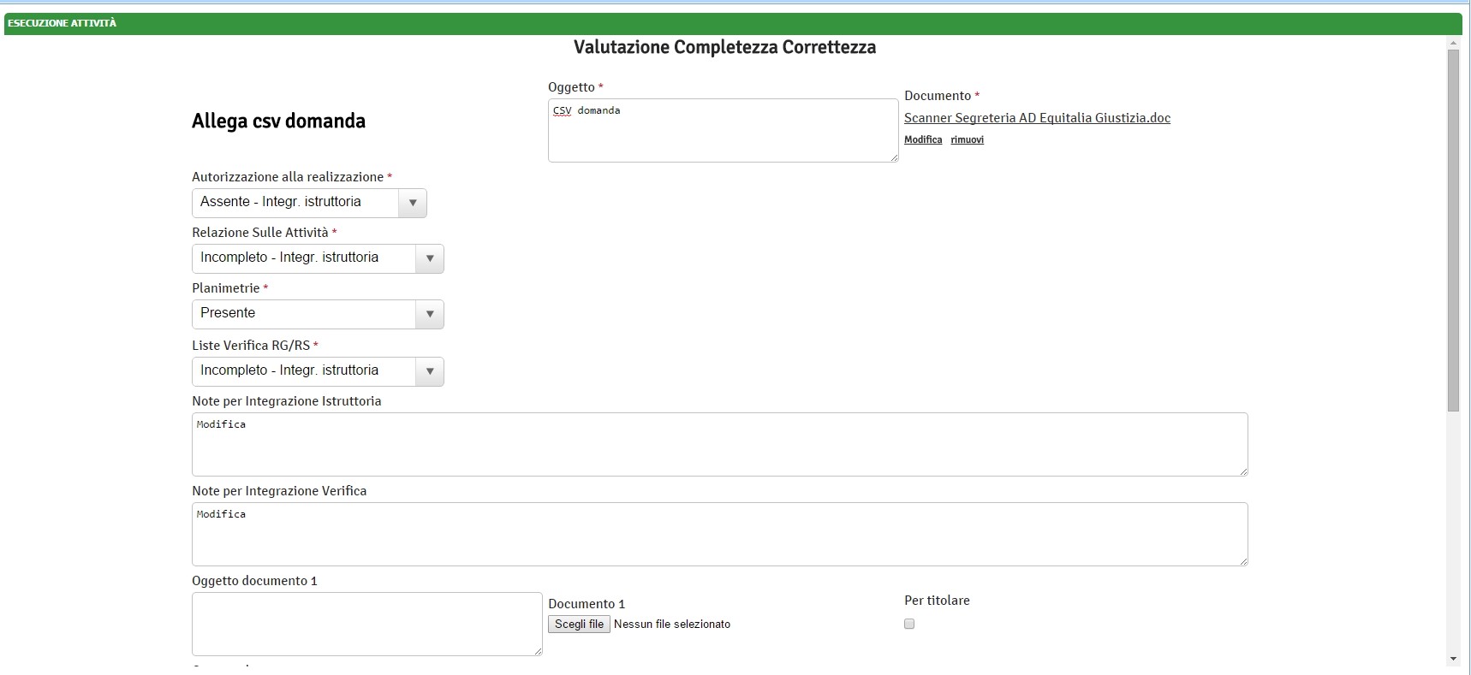Expand the Liste Verifica RG/RS dropdown
The width and height of the screenshot is (1471, 675).
(318, 371)
